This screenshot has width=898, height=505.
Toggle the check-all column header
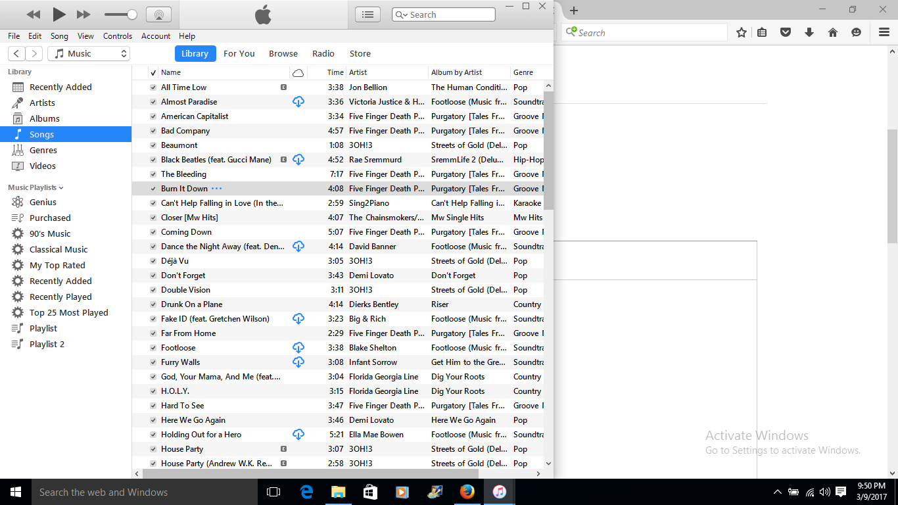(x=153, y=72)
